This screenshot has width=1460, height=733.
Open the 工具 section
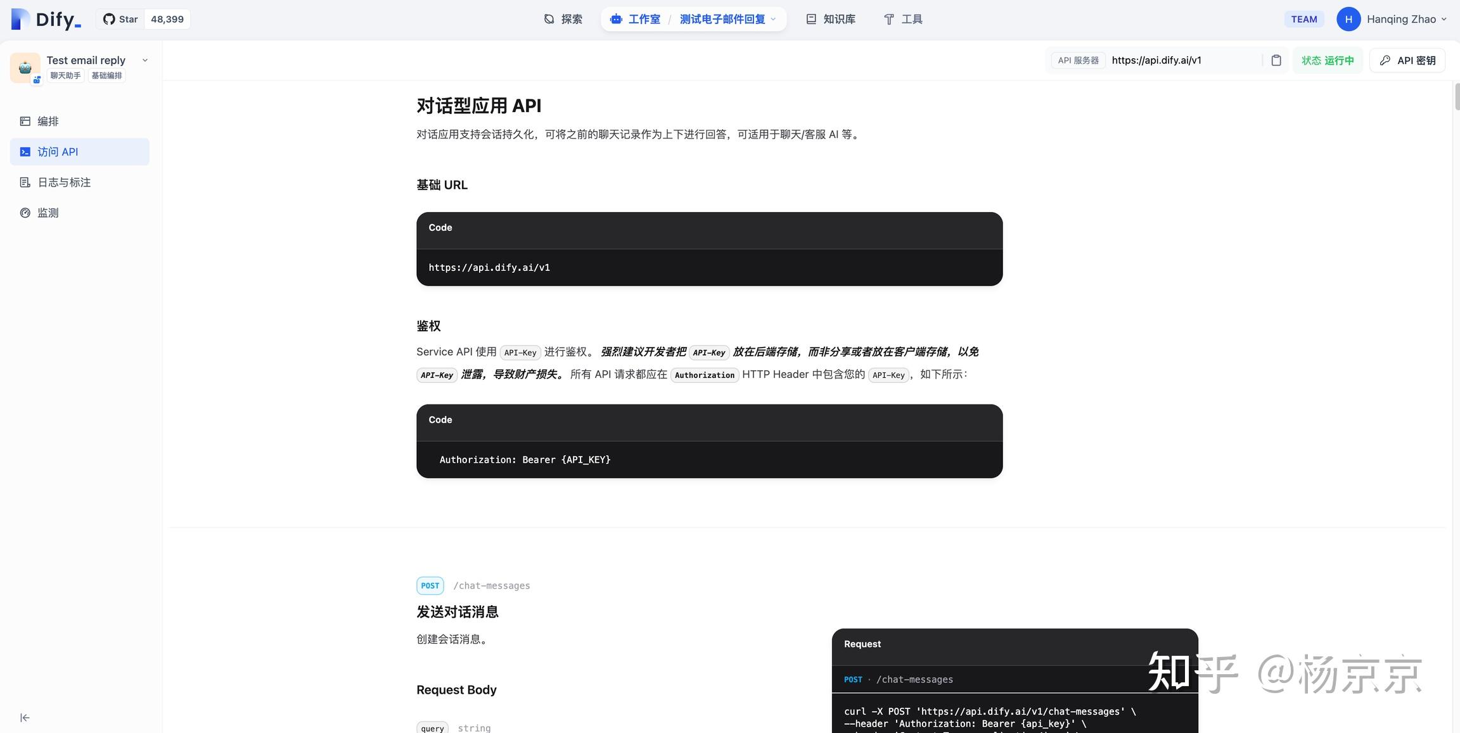pyautogui.click(x=902, y=18)
